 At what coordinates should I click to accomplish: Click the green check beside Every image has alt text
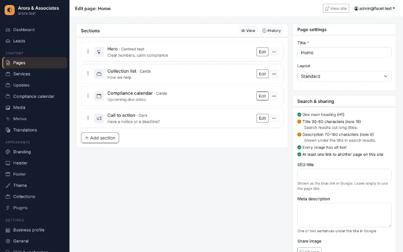tap(299, 147)
